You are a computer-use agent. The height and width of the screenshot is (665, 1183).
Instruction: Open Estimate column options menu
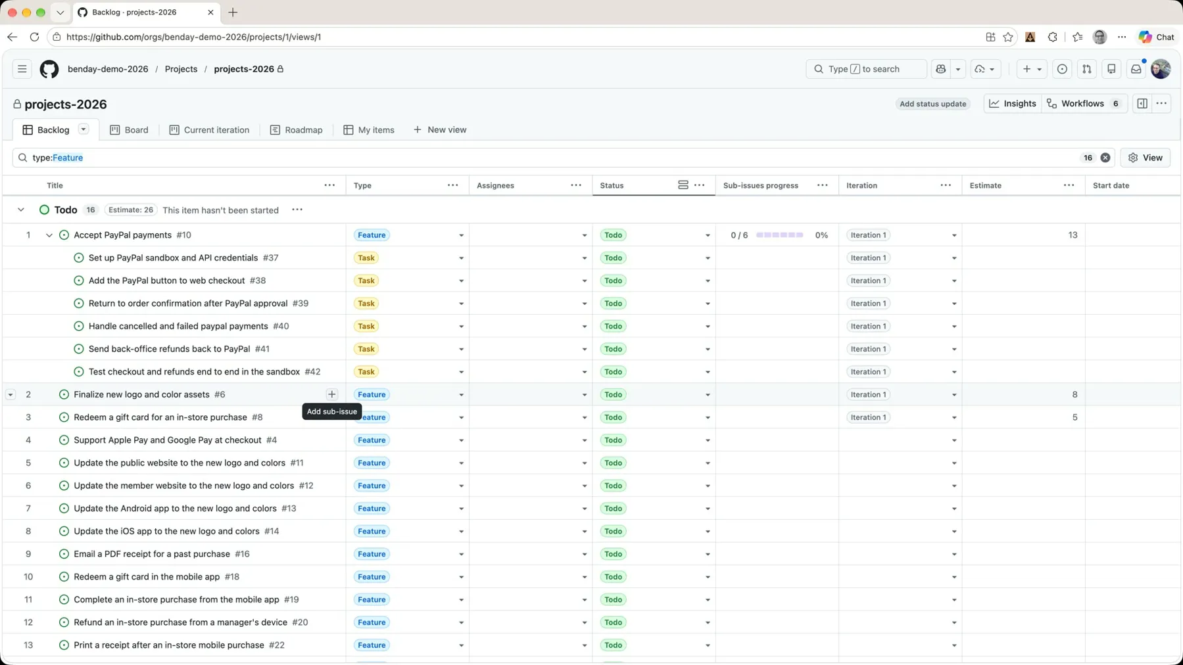point(1069,185)
